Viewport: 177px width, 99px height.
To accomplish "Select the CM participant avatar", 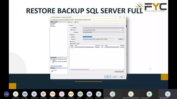I will (53, 94).
